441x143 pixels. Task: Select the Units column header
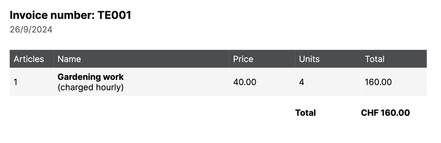(x=309, y=59)
